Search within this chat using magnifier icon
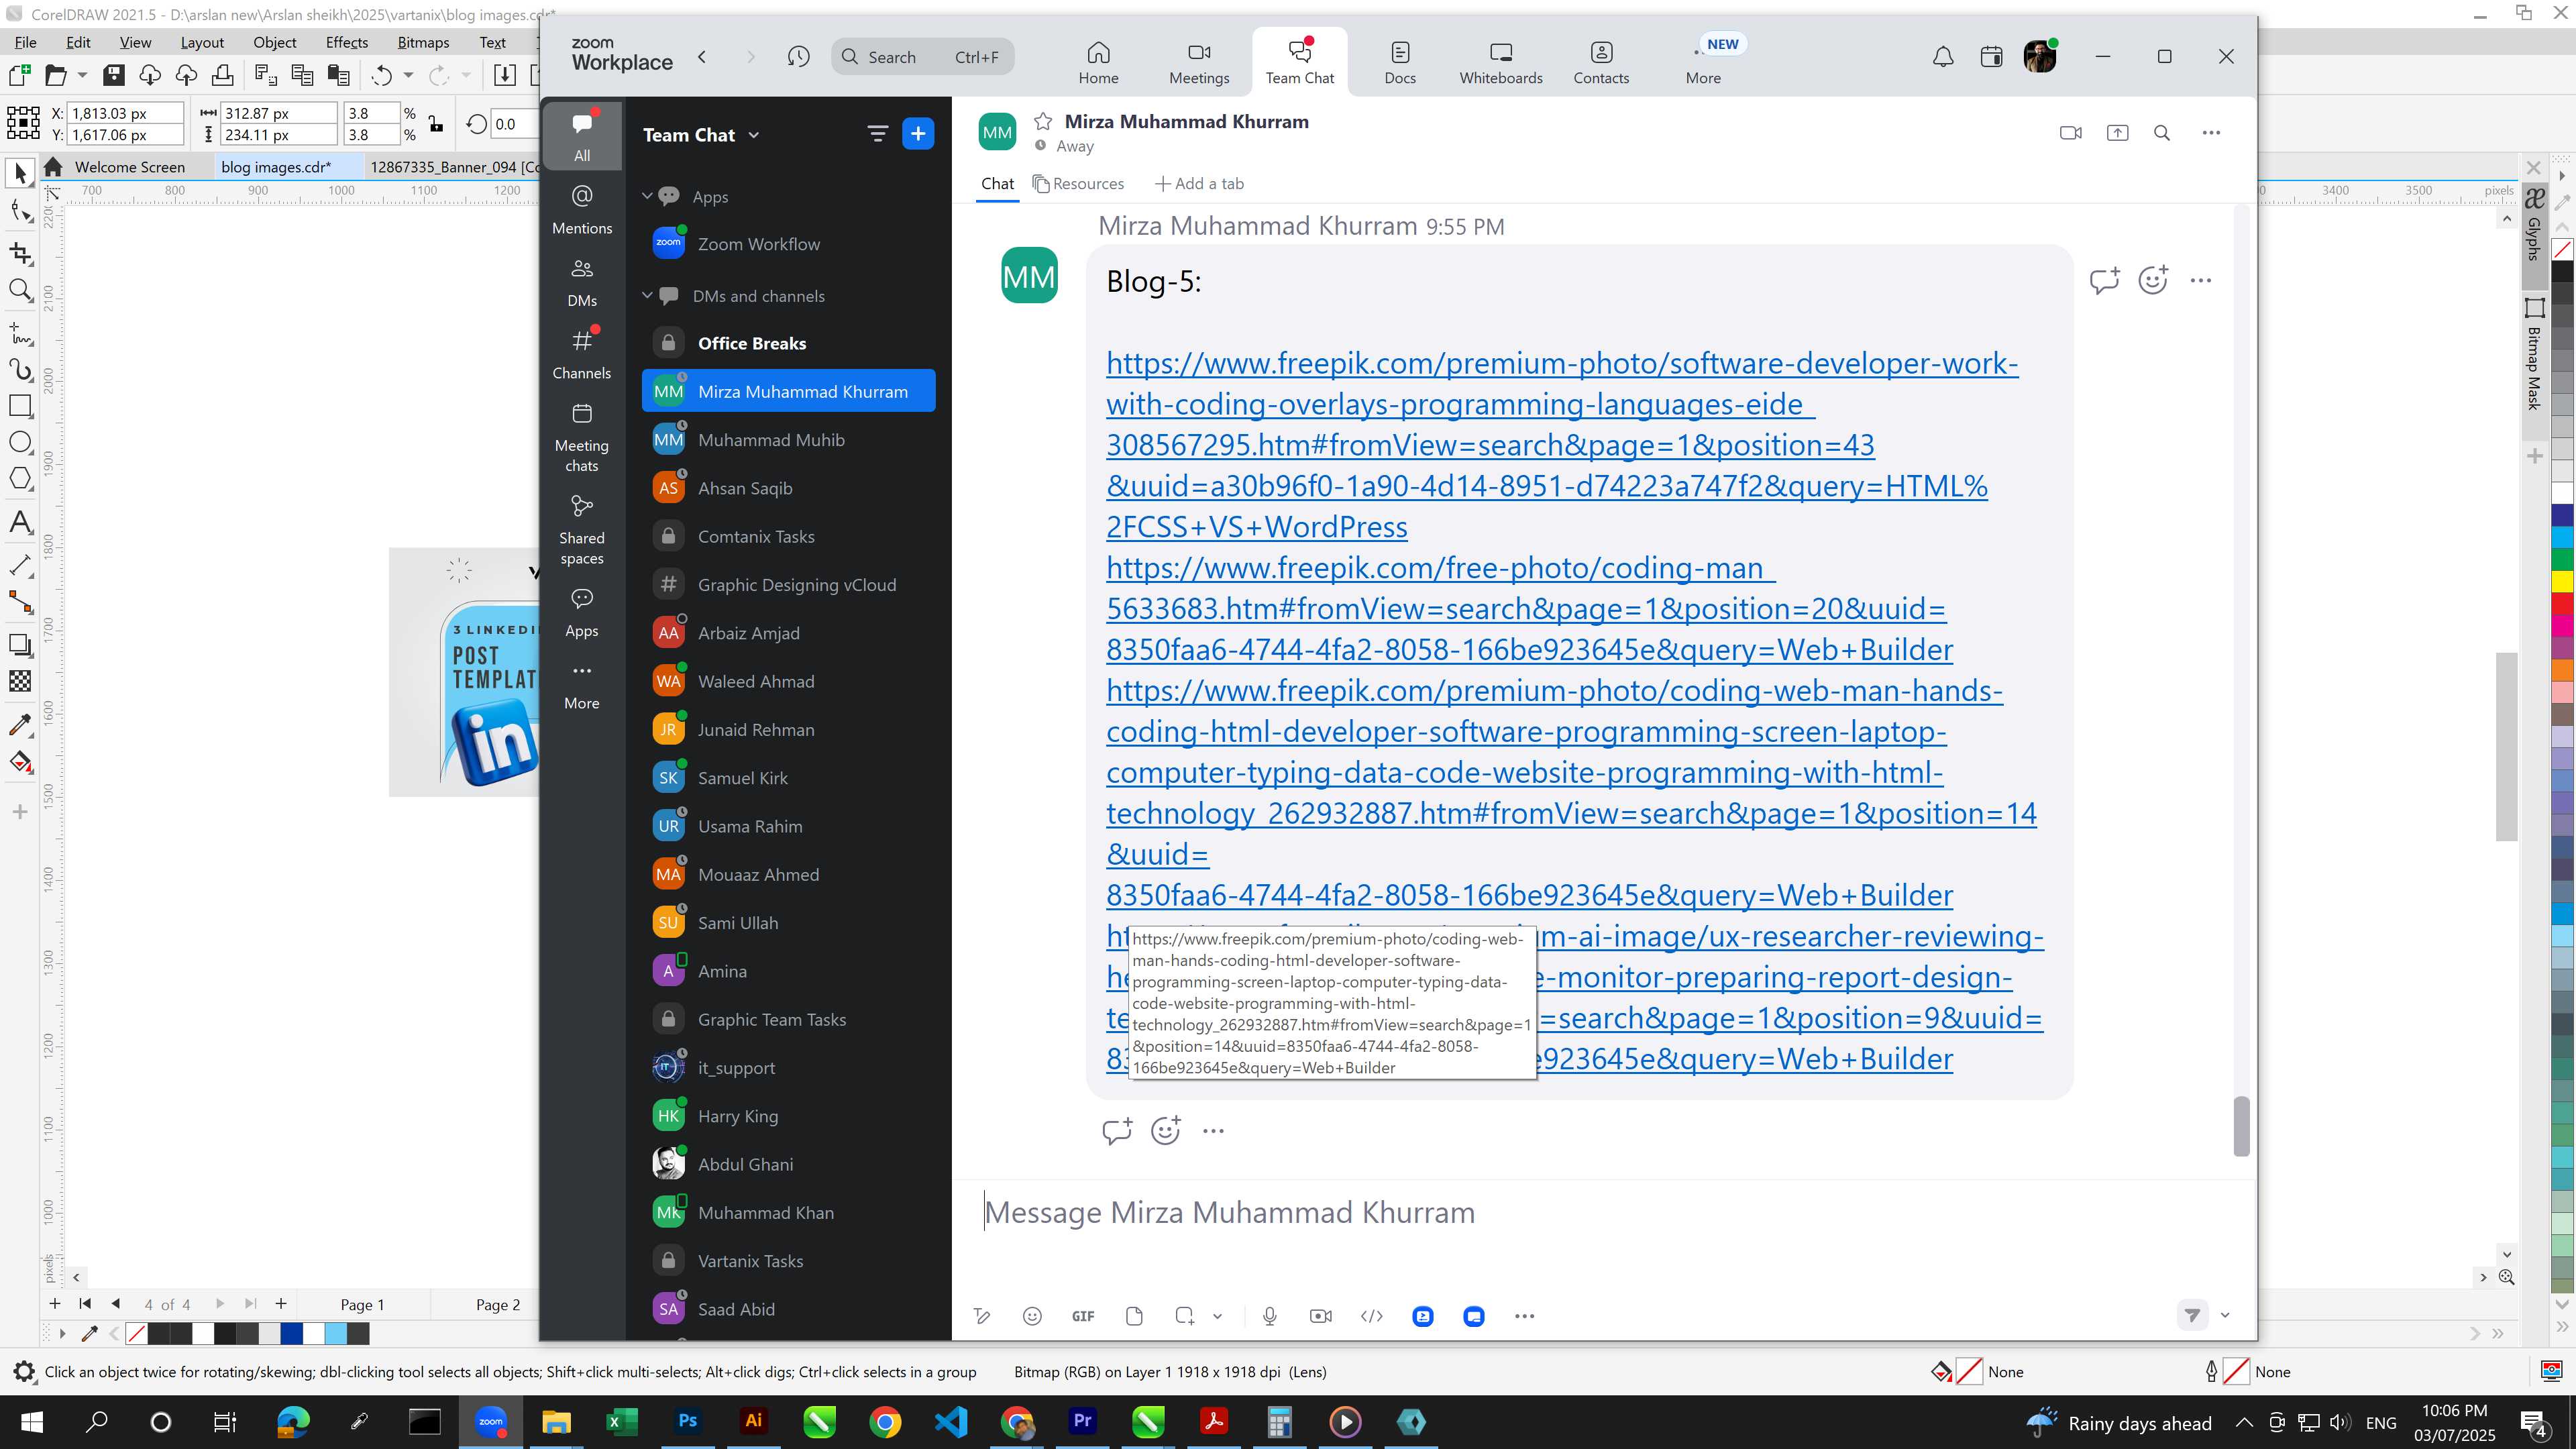This screenshot has width=2576, height=1449. click(2162, 133)
